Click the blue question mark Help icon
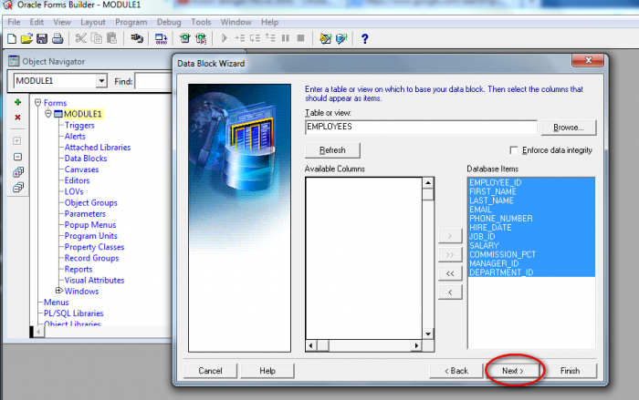639x400 pixels. 365,38
